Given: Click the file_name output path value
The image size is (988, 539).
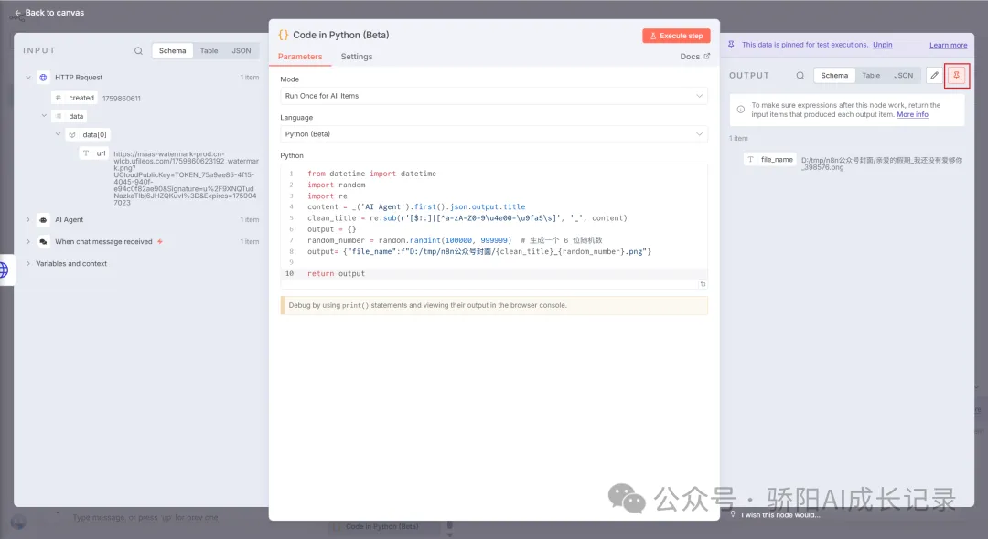Looking at the screenshot, I should coord(882,164).
